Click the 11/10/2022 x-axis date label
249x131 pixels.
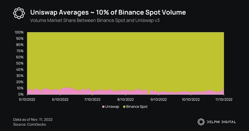pyautogui.click(x=224, y=99)
